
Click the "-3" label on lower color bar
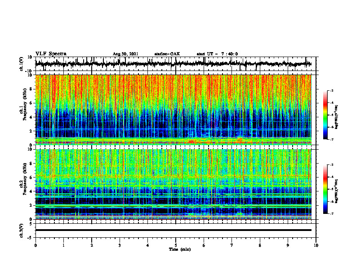click(x=332, y=165)
